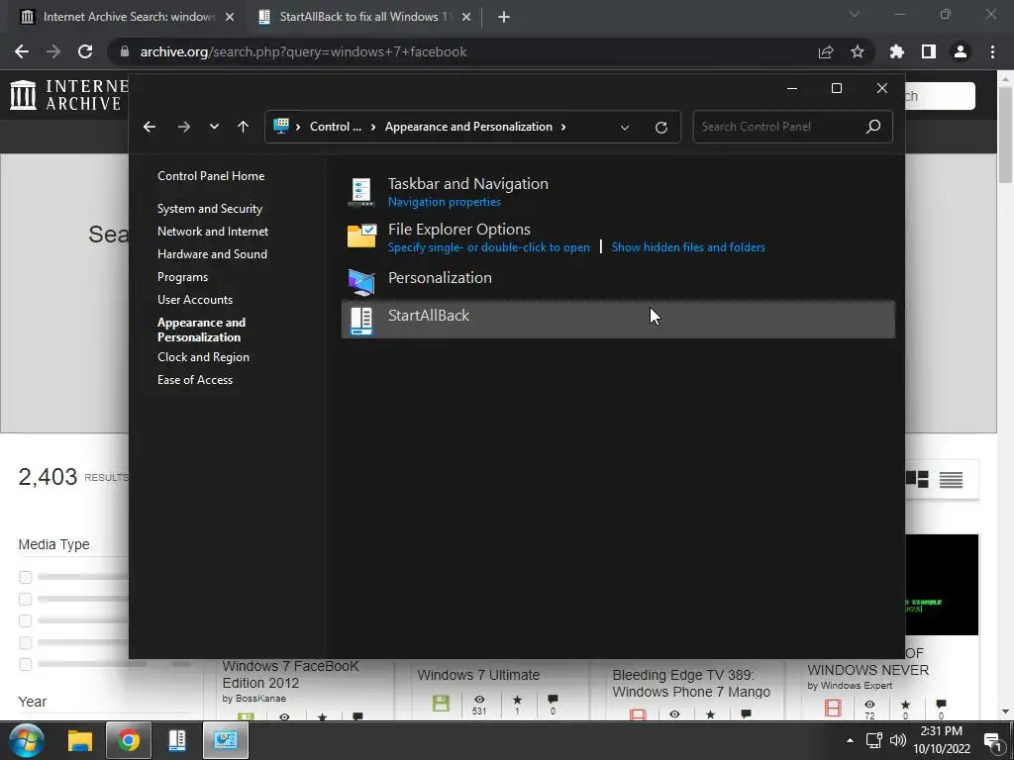Viewport: 1014px width, 760px height.
Task: Open Network and Internet category
Action: click(x=213, y=231)
